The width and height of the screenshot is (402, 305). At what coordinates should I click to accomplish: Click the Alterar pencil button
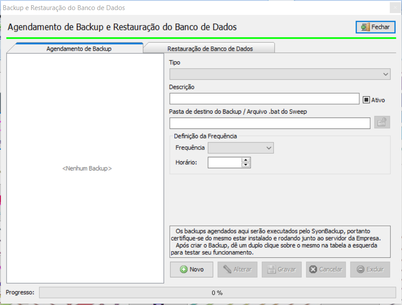pos(237,270)
